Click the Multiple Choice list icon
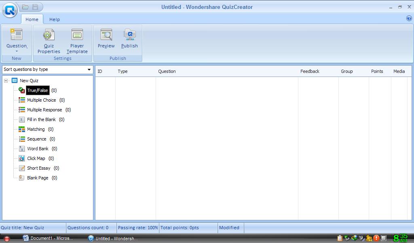This screenshot has width=414, height=243. (x=22, y=100)
